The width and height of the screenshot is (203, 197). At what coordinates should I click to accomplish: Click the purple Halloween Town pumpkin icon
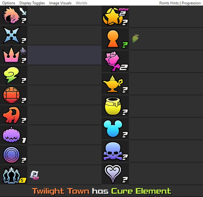coord(11,135)
